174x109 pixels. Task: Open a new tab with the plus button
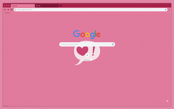click(x=61, y=5)
